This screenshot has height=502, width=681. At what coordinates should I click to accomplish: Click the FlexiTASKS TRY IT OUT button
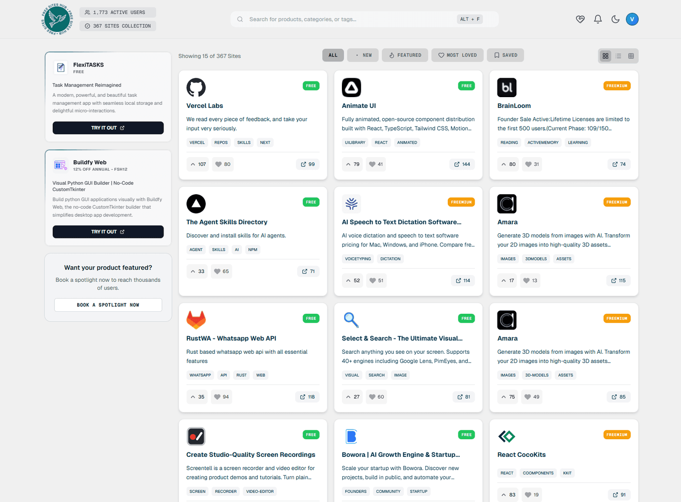(108, 128)
